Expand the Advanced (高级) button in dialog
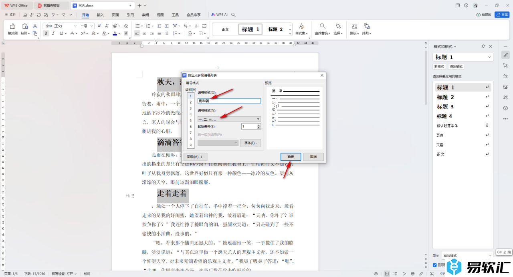The image size is (513, 277). click(195, 157)
